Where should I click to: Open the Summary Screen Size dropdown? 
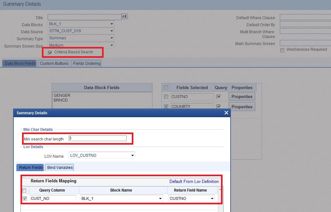point(81,45)
